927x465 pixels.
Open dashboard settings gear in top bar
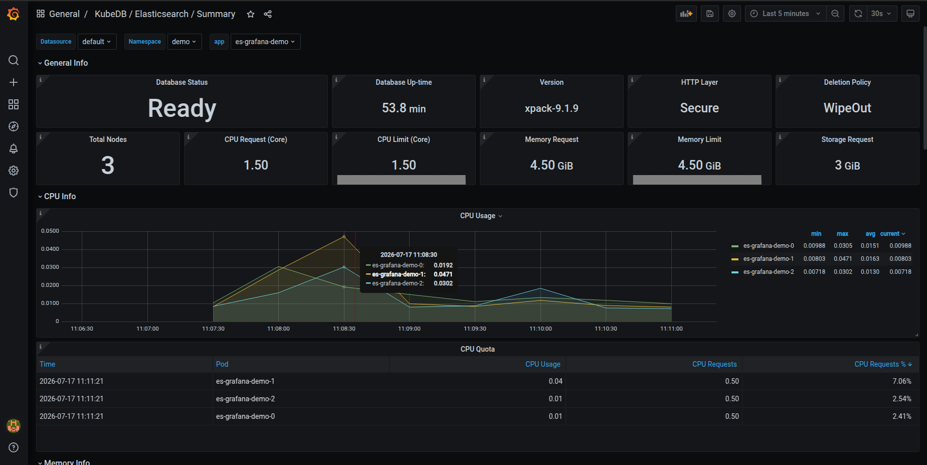[732, 14]
